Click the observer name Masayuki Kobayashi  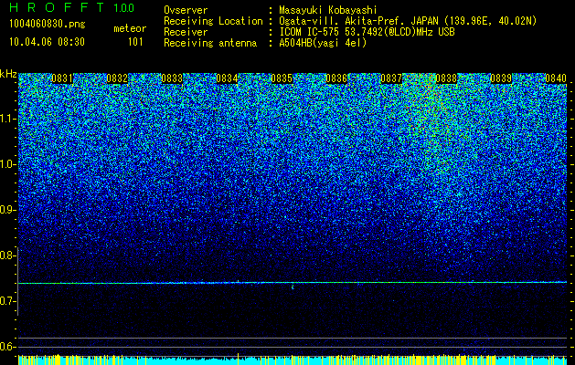tap(328, 10)
